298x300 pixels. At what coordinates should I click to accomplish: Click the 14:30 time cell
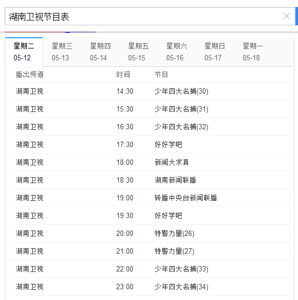[125, 91]
